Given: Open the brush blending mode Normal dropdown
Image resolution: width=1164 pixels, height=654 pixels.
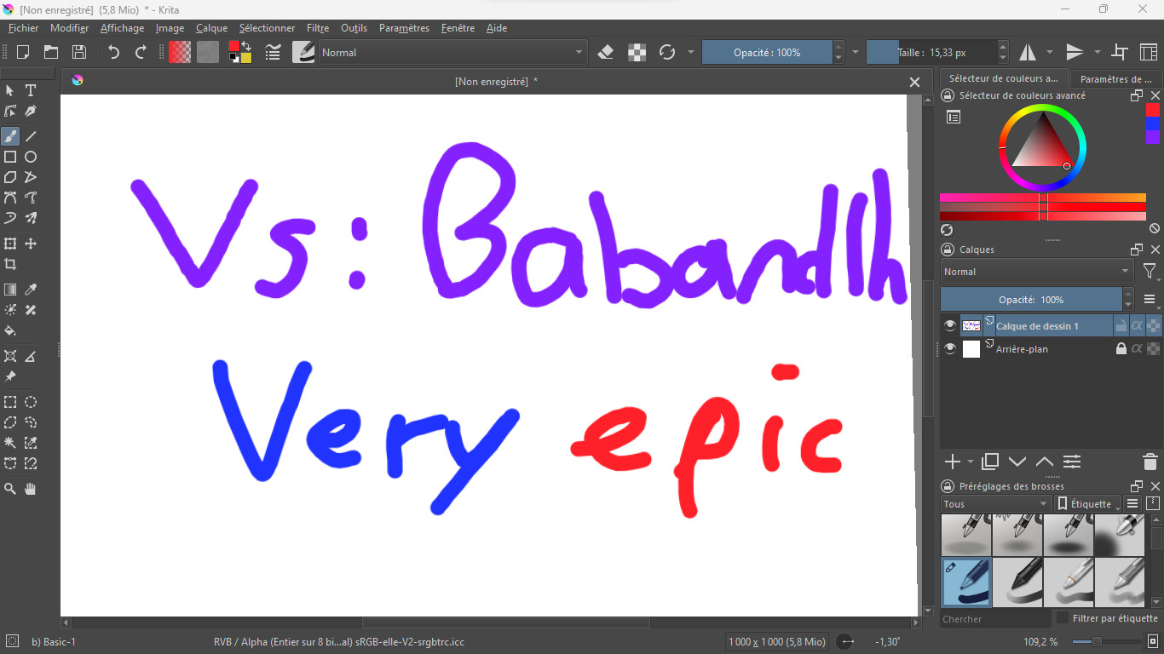Looking at the screenshot, I should (452, 53).
